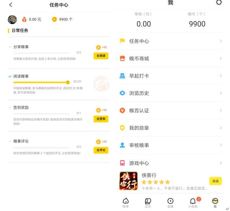The image size is (230, 211).
Task: Click the check-in icon for 早起打卡
Action: [x=122, y=76]
